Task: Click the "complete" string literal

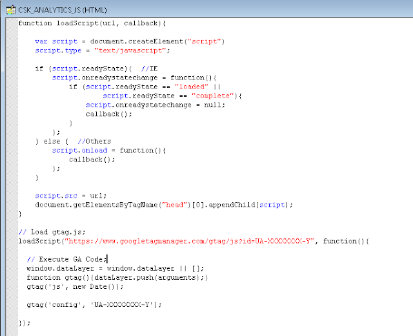Action: 213,96
